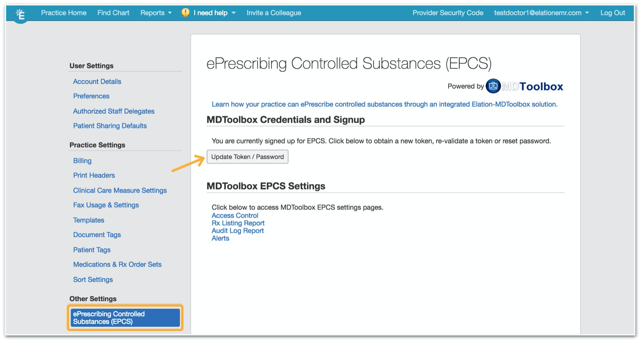This screenshot has height=342, width=641.
Task: Open Account Details settings
Action: pos(97,81)
